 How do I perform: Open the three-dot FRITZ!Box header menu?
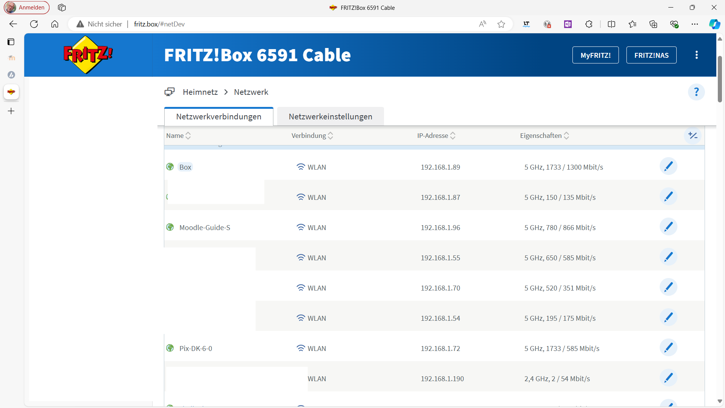(x=697, y=55)
